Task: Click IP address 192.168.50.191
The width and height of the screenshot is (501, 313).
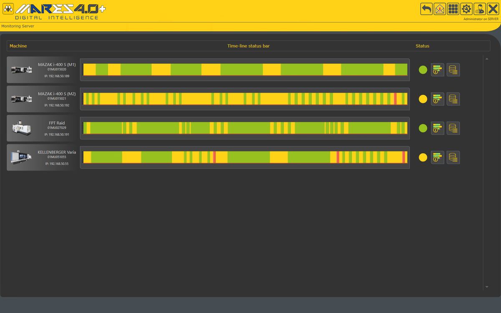Action: pyautogui.click(x=57, y=134)
